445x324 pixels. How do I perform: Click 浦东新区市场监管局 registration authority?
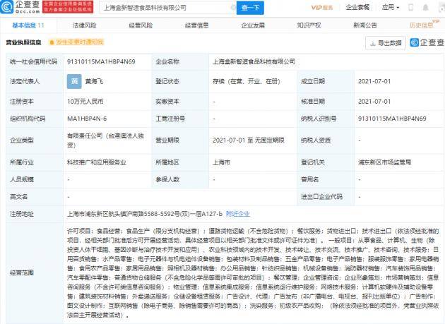(x=384, y=162)
